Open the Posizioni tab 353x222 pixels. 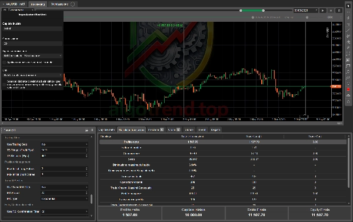(x=155, y=130)
